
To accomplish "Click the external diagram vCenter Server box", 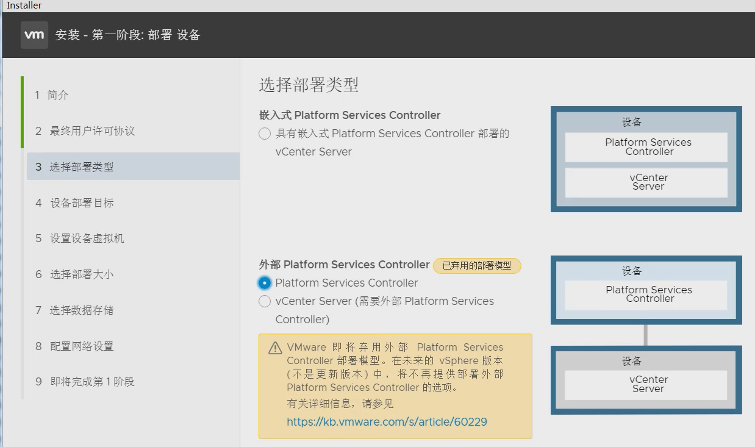I will click(646, 384).
